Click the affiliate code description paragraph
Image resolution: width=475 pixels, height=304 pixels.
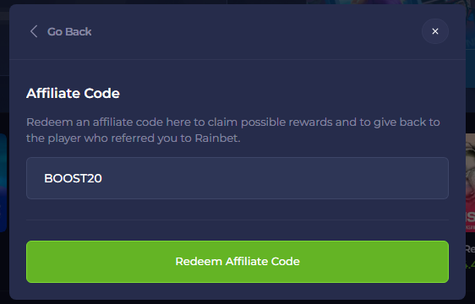[233, 130]
